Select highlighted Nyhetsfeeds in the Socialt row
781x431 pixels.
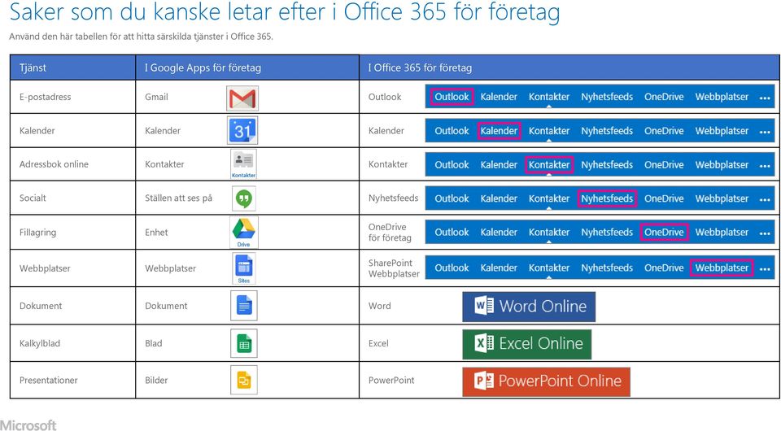607,198
